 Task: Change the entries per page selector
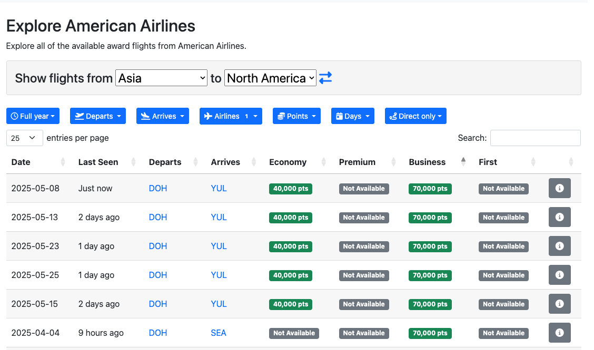click(x=24, y=138)
